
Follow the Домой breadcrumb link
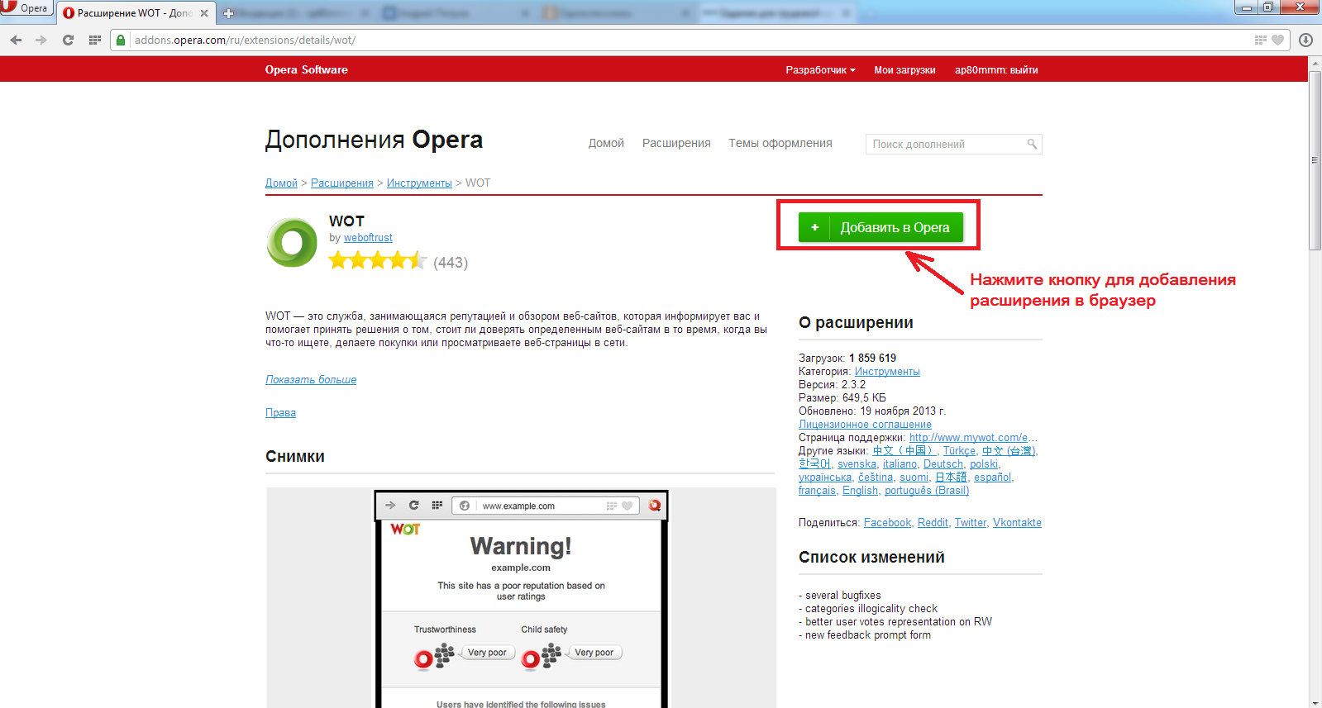(281, 183)
